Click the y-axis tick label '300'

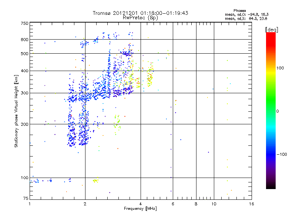coord(24,93)
